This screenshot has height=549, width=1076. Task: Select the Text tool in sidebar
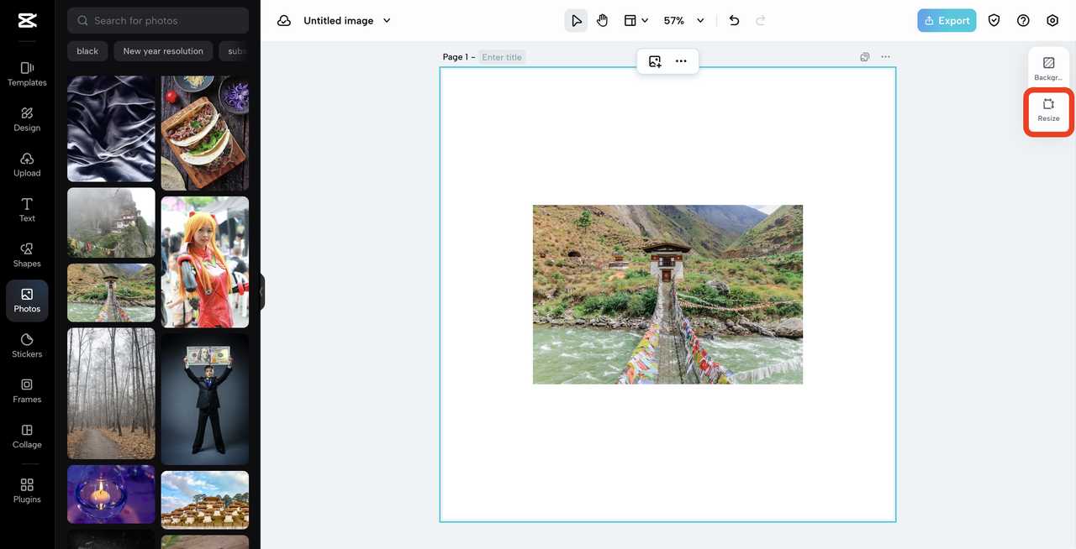tap(27, 210)
